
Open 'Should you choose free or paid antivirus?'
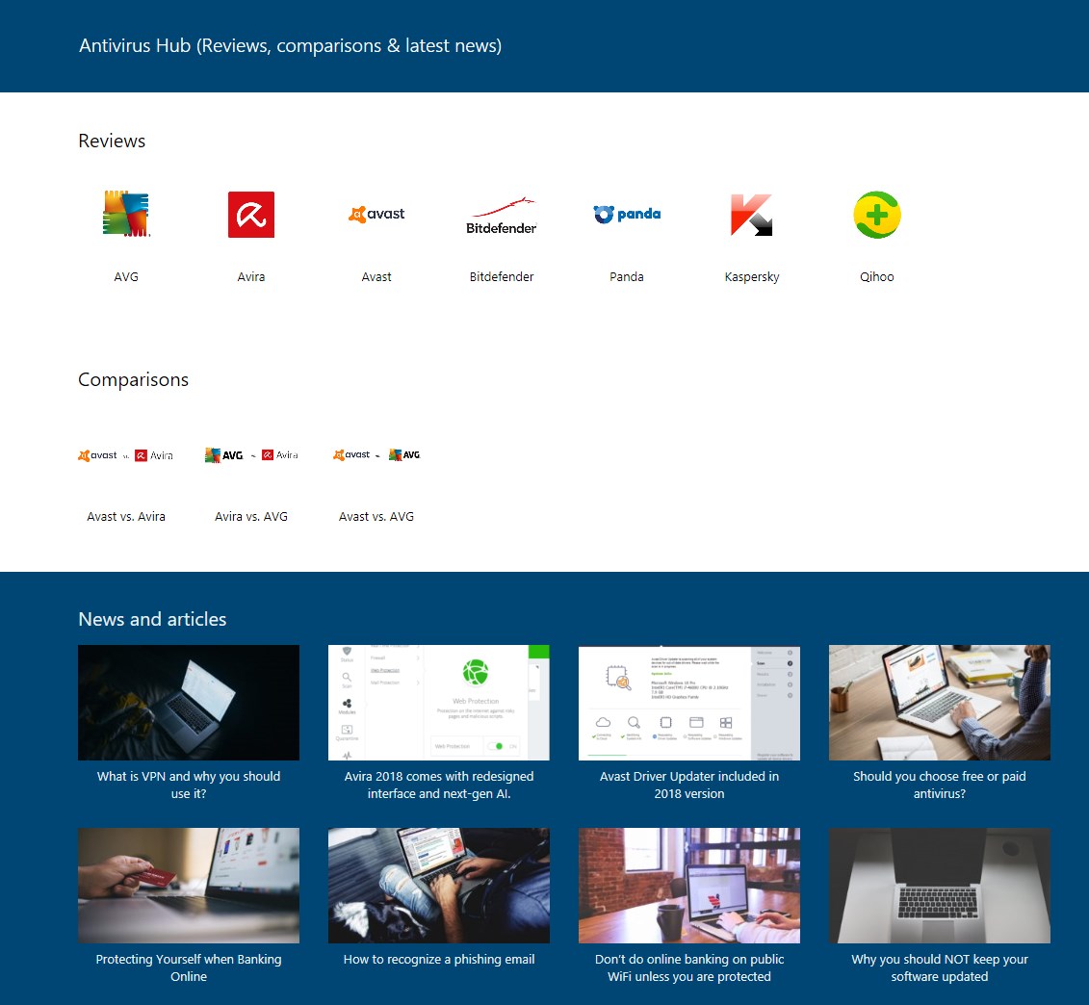click(x=940, y=785)
